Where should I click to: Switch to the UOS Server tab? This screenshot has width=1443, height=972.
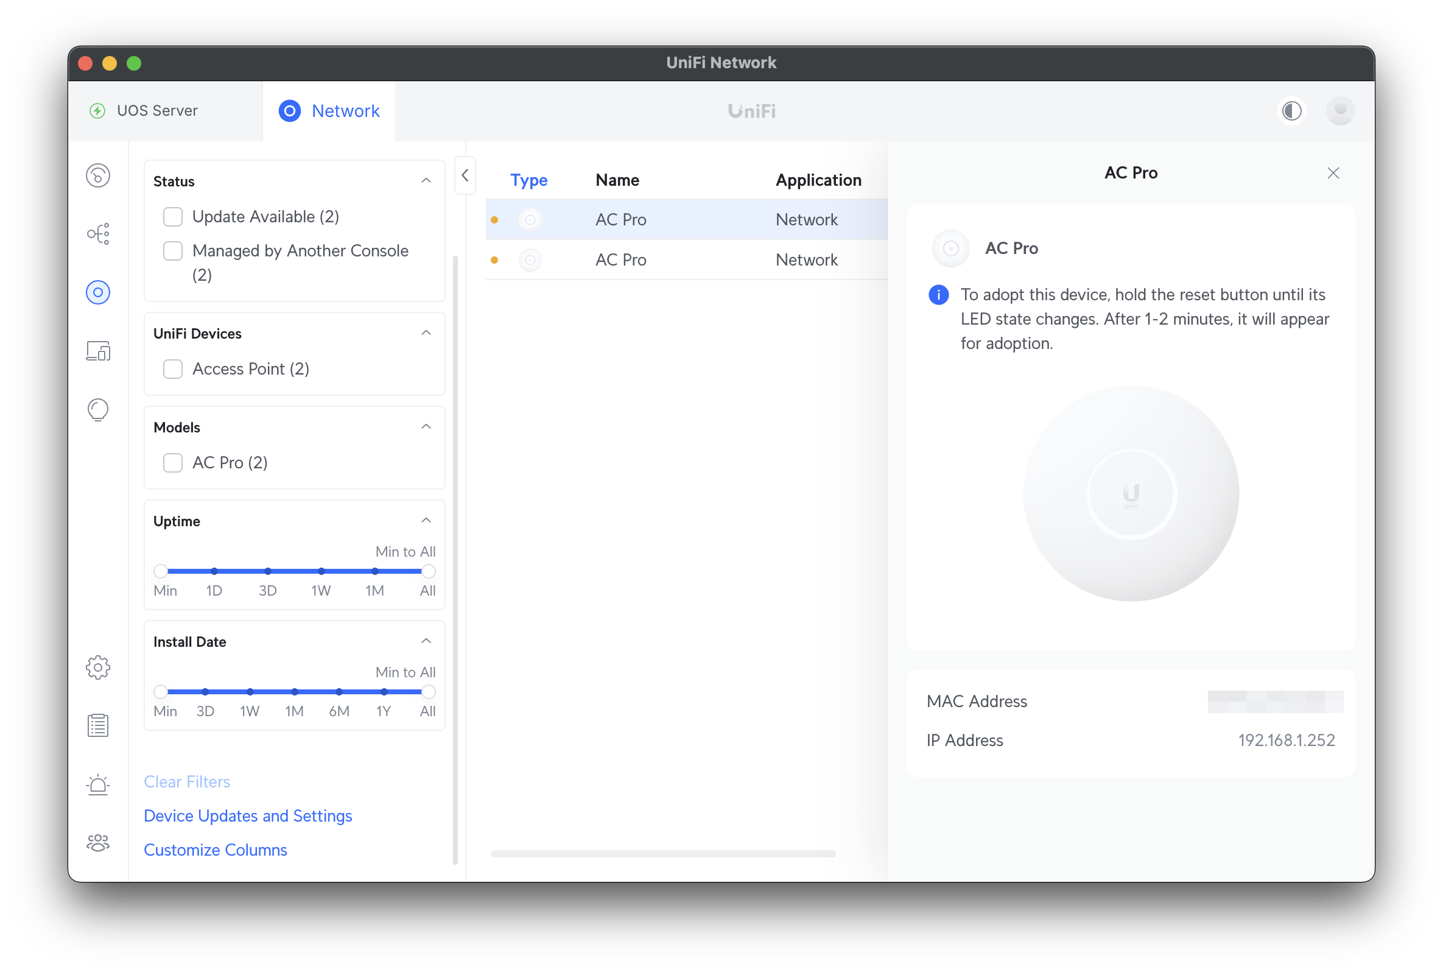pos(157,111)
